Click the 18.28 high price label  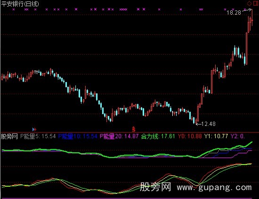[234, 13]
